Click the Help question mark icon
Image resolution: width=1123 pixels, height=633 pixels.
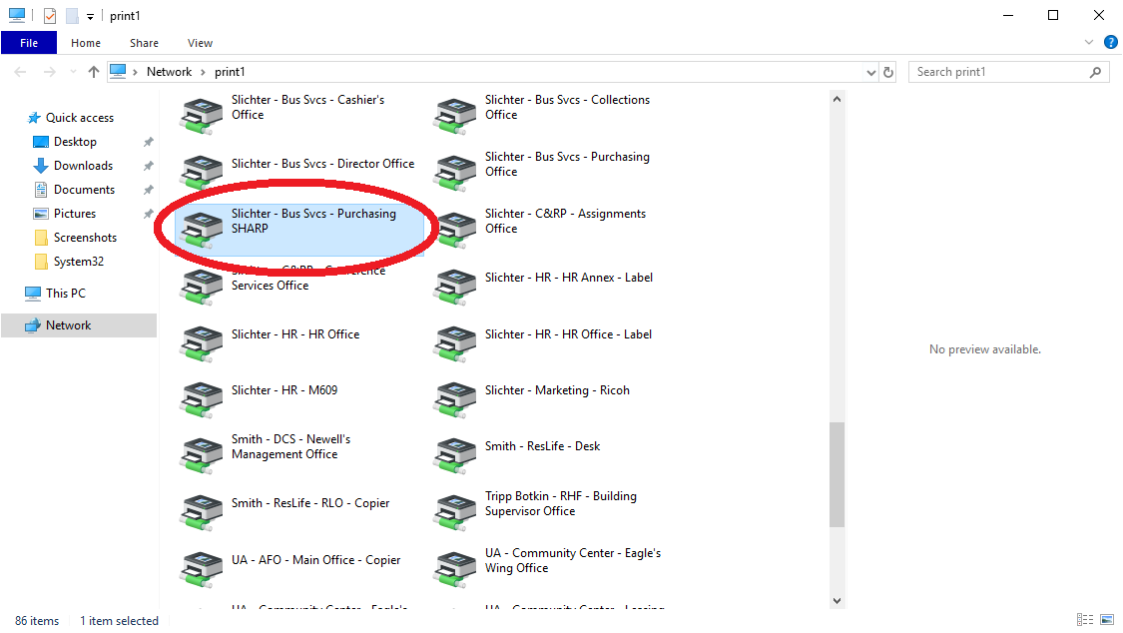(1111, 42)
